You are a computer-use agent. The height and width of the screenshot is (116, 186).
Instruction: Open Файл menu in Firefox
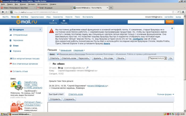(3, 4)
